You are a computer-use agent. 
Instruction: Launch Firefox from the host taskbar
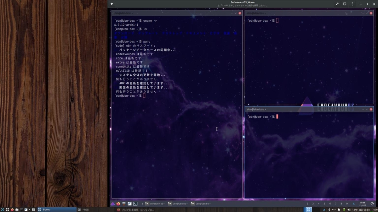12,209
